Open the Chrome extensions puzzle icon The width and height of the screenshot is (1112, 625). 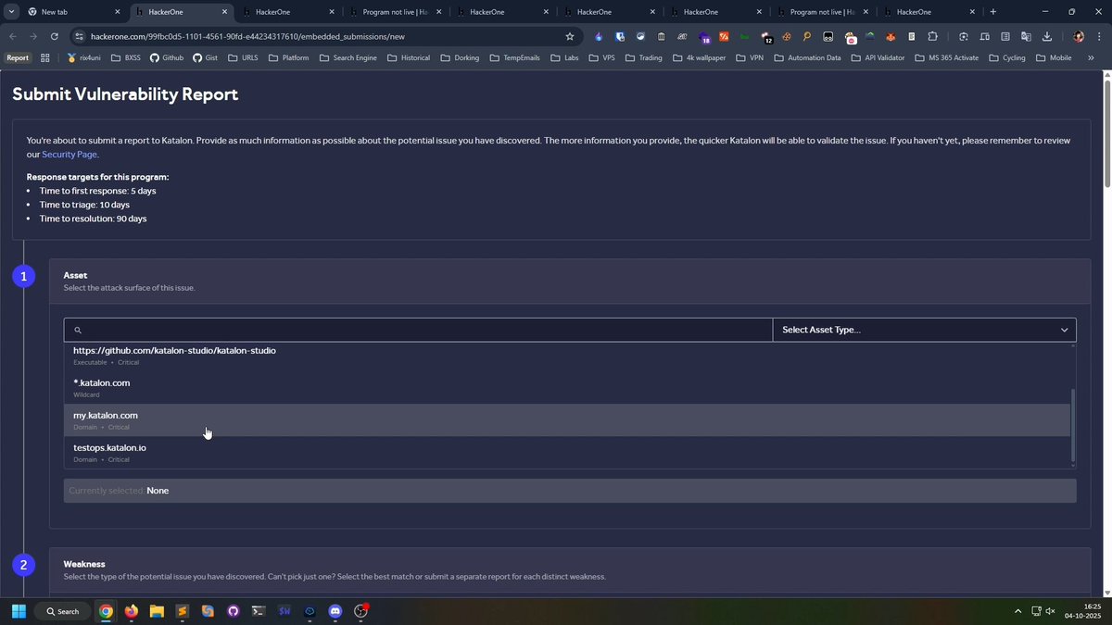pos(932,36)
